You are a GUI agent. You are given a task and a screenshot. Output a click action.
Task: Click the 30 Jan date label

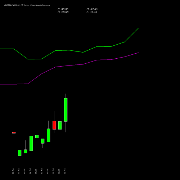[x=19, y=171]
